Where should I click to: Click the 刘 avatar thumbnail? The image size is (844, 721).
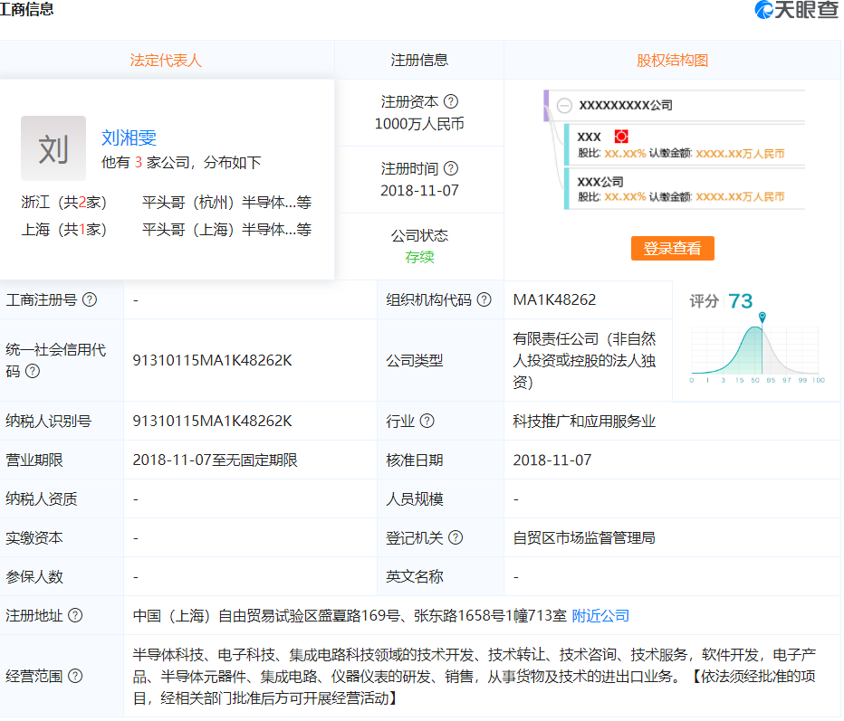[53, 148]
